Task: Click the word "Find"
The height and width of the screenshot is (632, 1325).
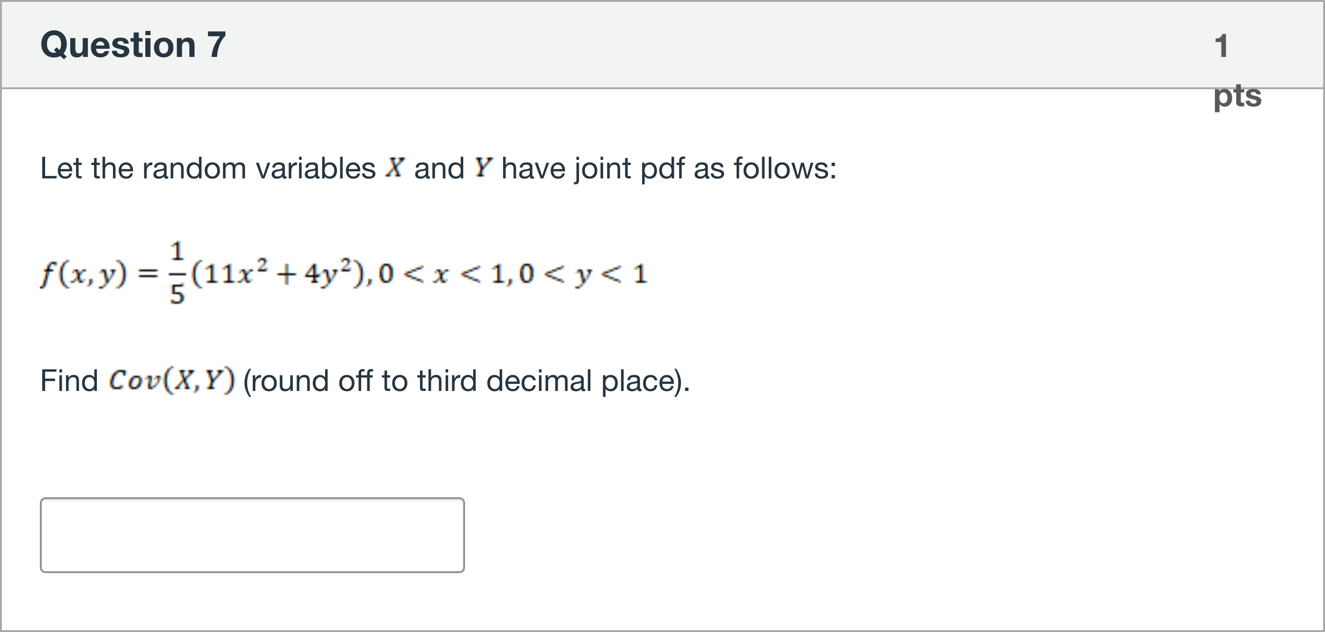Action: click(x=69, y=381)
